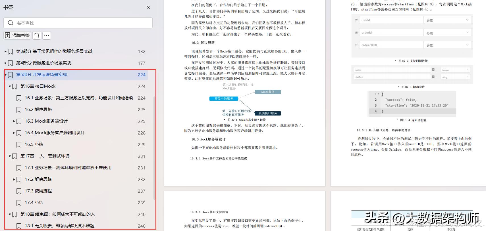Click bookmark icon of 第18章 结束语
Screen dimensions: 486x231
tap(14, 215)
